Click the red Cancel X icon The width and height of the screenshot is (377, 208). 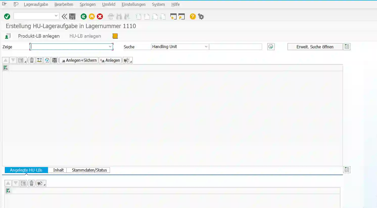click(x=100, y=17)
